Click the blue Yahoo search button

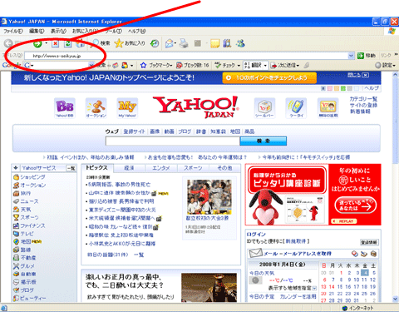point(263,141)
